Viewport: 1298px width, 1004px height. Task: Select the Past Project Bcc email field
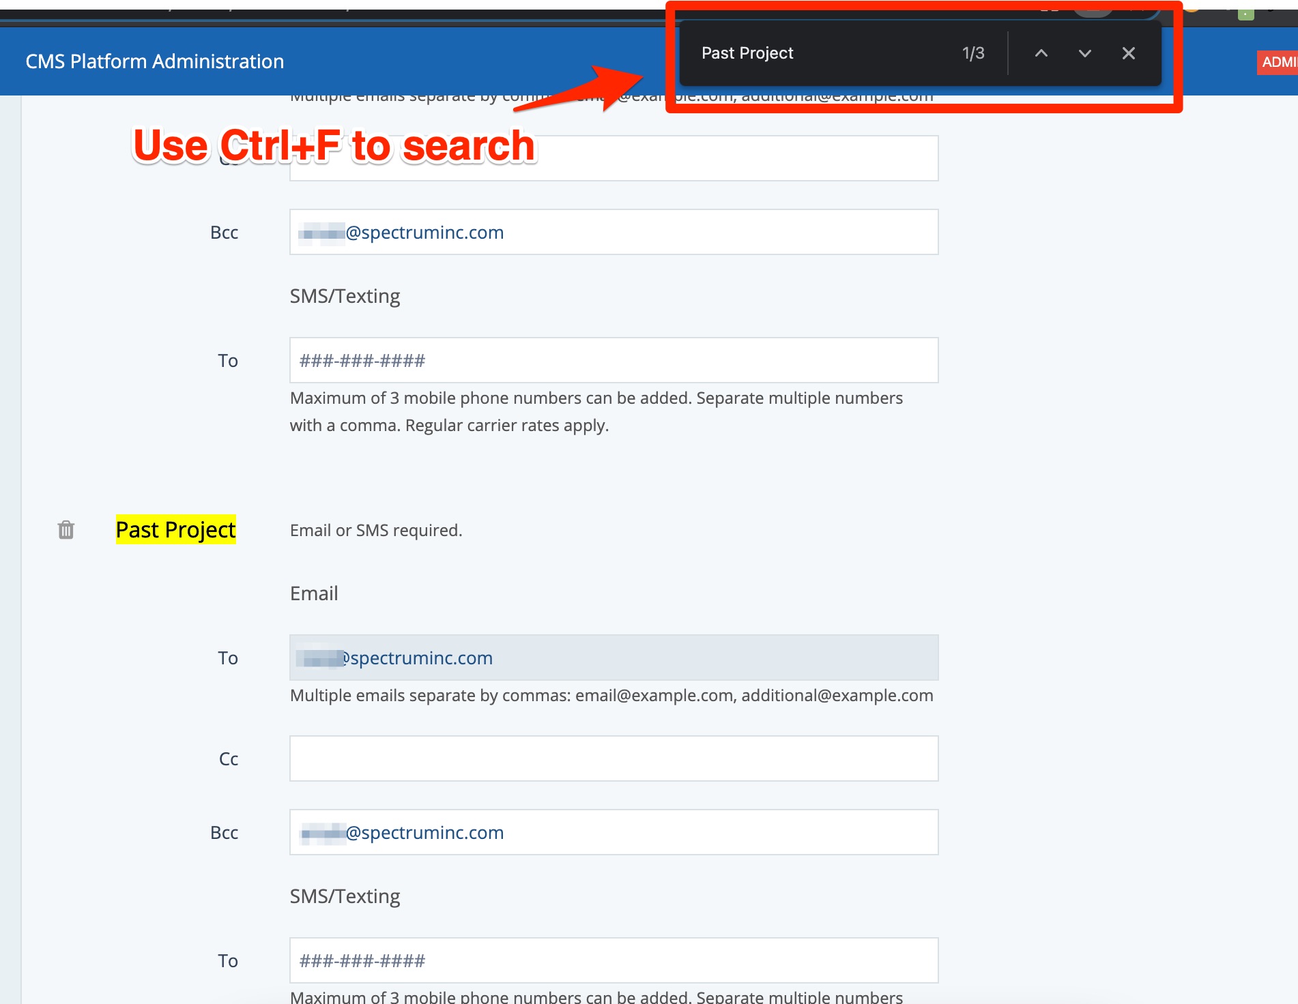pyautogui.click(x=614, y=832)
